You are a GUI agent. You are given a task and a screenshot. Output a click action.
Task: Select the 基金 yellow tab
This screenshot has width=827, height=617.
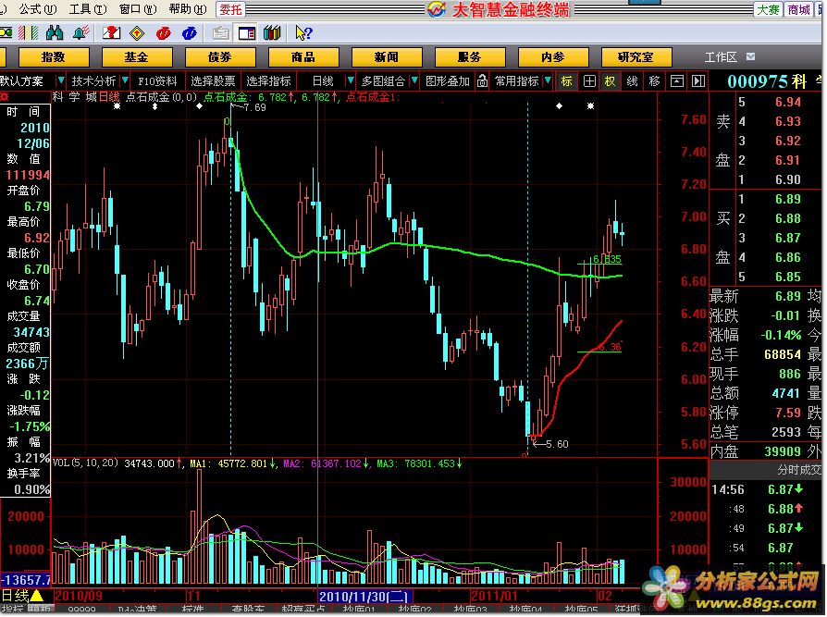tap(137, 57)
